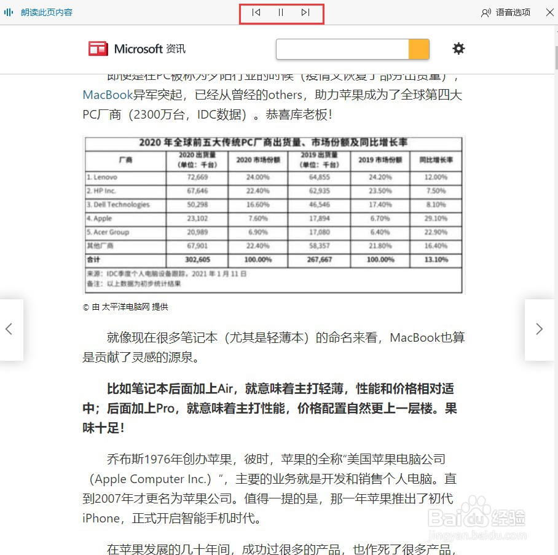Click table cell 5. Acer Group
Viewport: 558px width, 555px height.
(125, 232)
